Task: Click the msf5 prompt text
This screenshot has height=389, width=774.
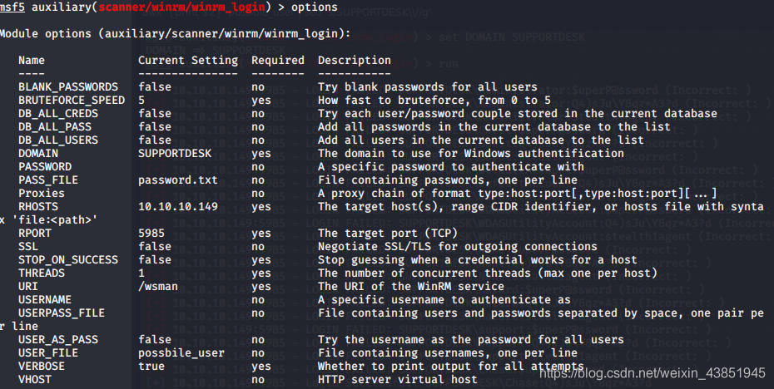Action: 13,7
